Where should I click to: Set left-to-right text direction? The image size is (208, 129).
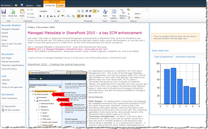point(95,11)
